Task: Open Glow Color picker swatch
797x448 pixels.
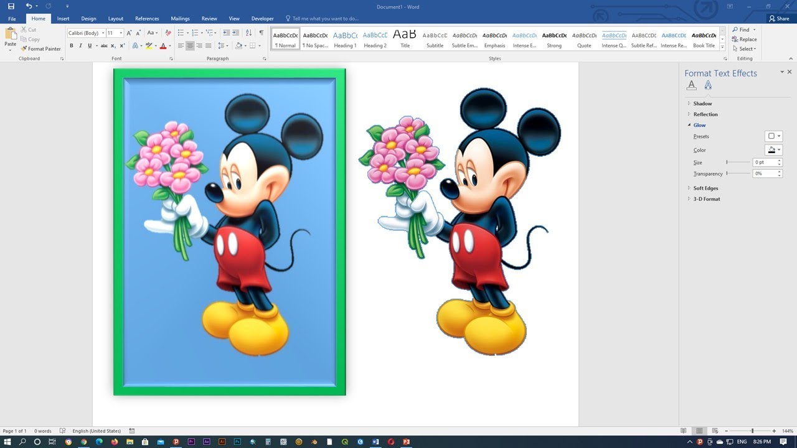Action: point(773,150)
